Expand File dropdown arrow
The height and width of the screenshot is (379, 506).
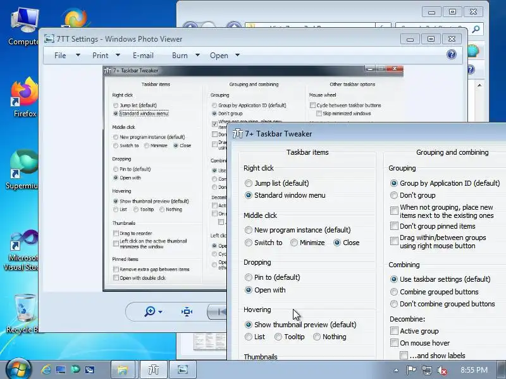pos(78,55)
